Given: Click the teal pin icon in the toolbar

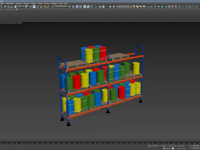Looking at the screenshot, I should (155, 7).
